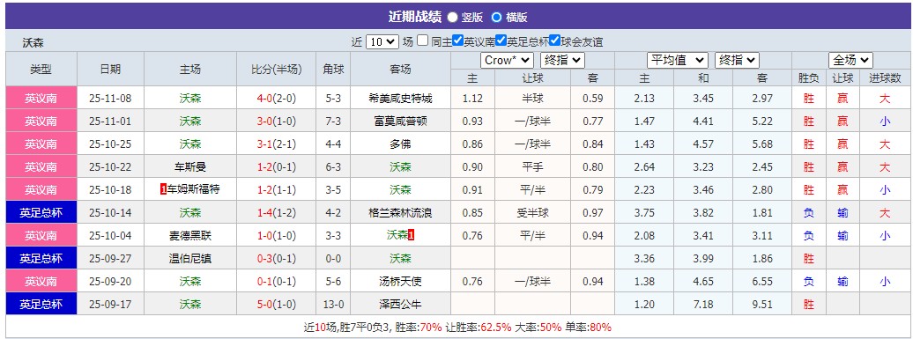913x339 pixels.
Task: Click the 5-0(1-0) score link
Action: pyautogui.click(x=277, y=304)
